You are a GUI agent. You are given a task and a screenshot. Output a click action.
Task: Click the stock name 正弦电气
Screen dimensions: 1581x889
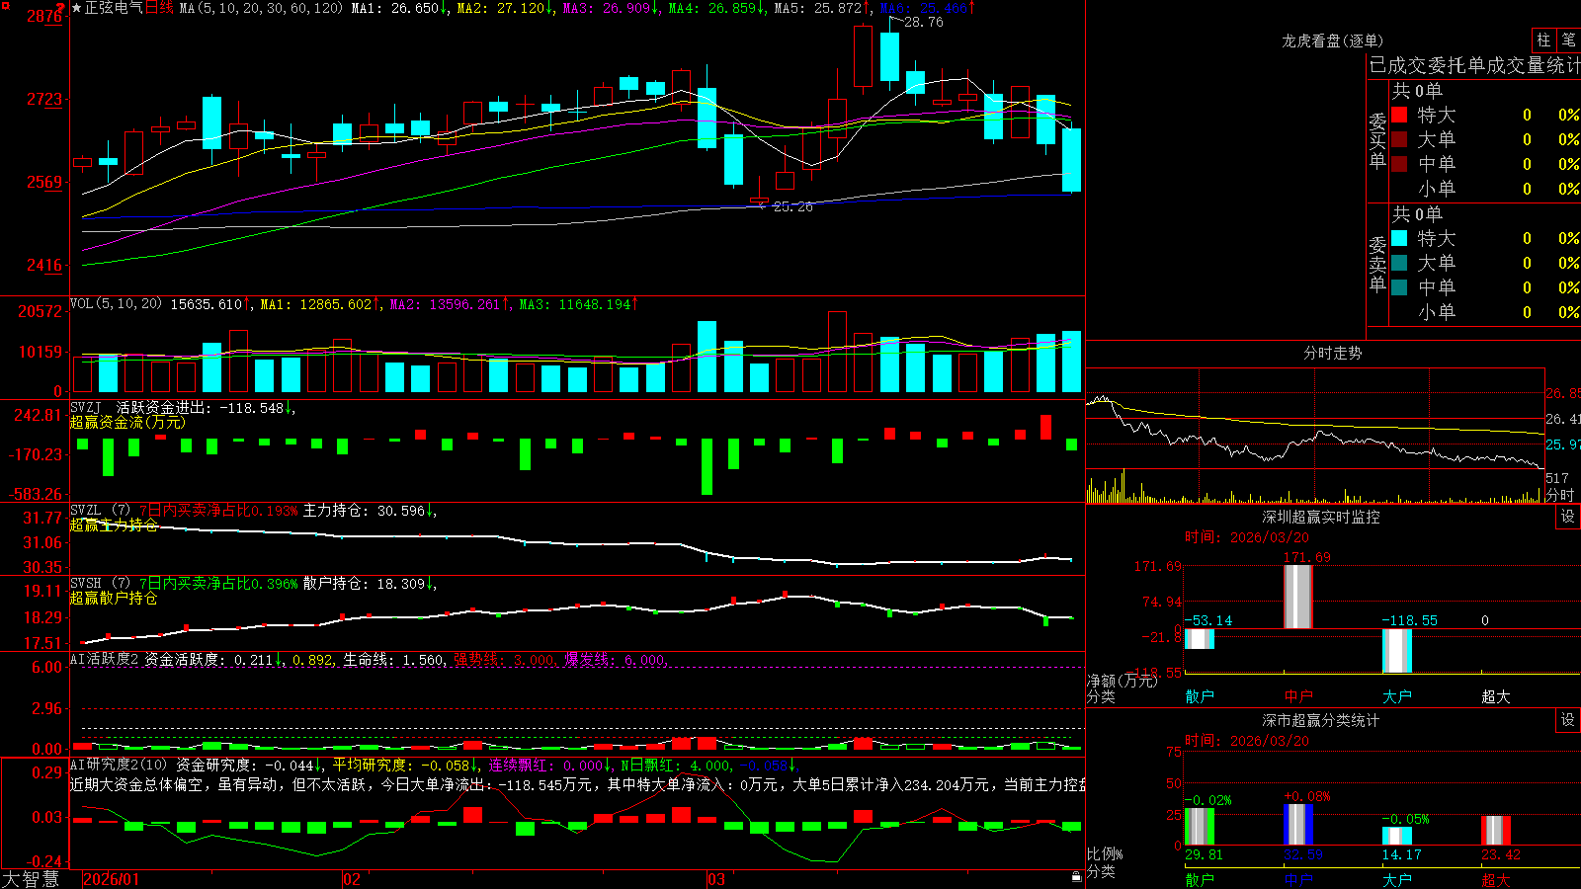[114, 8]
